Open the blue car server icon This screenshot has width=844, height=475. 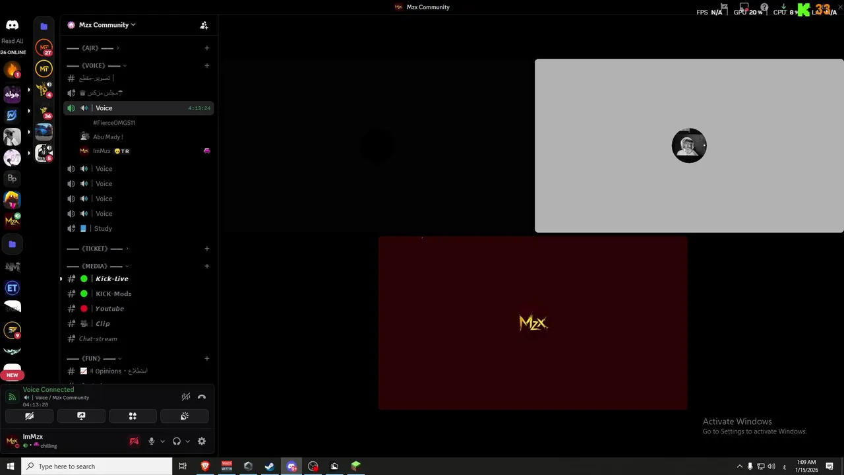(44, 131)
